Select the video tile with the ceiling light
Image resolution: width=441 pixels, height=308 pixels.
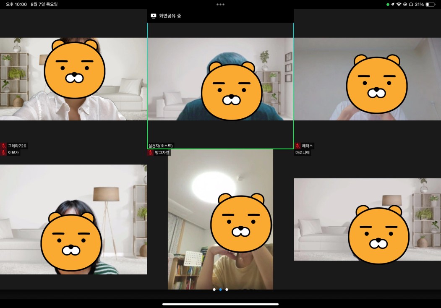[x=221, y=219]
